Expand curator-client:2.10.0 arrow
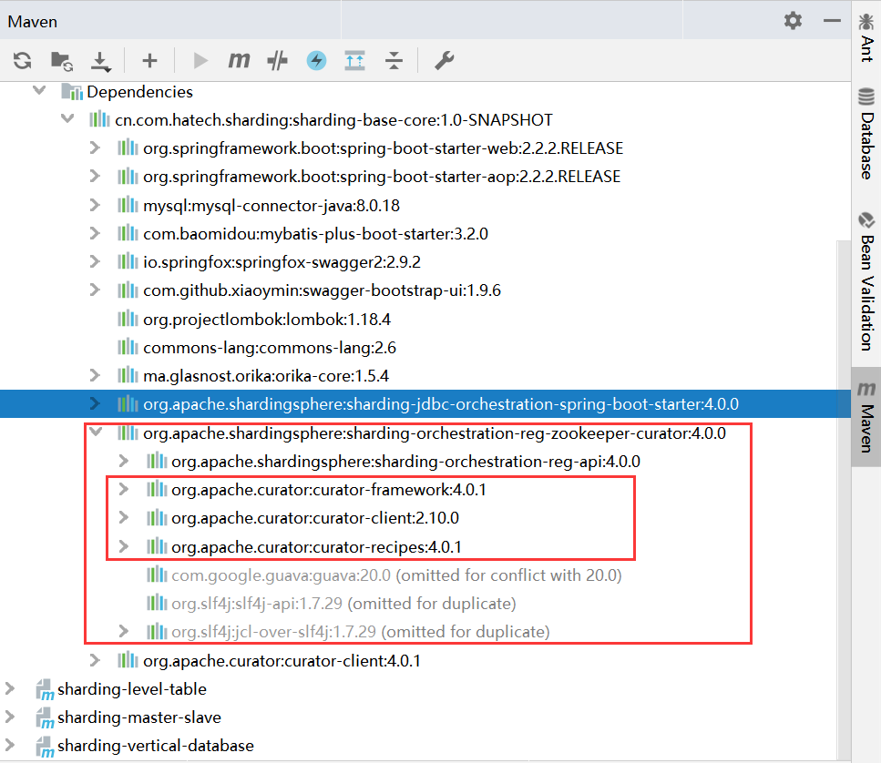881x763 pixels. click(124, 517)
